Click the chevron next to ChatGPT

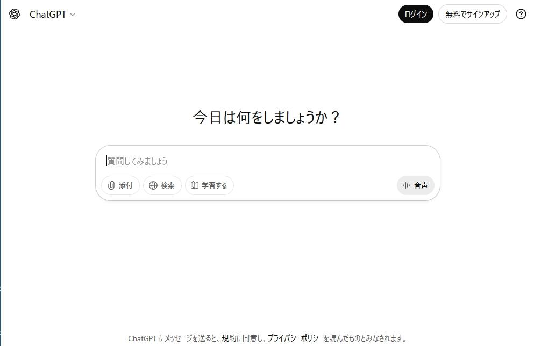[x=73, y=15]
